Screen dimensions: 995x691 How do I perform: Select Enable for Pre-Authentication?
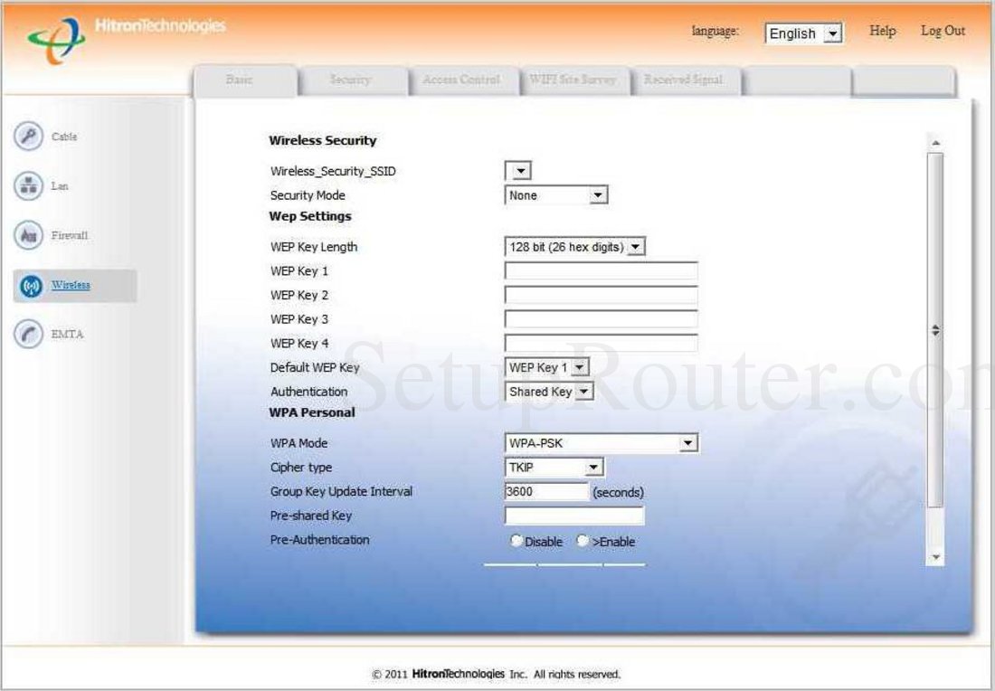(583, 541)
